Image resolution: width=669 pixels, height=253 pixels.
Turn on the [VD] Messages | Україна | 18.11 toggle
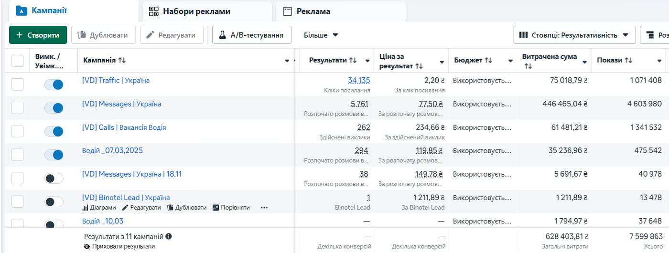[x=54, y=179]
